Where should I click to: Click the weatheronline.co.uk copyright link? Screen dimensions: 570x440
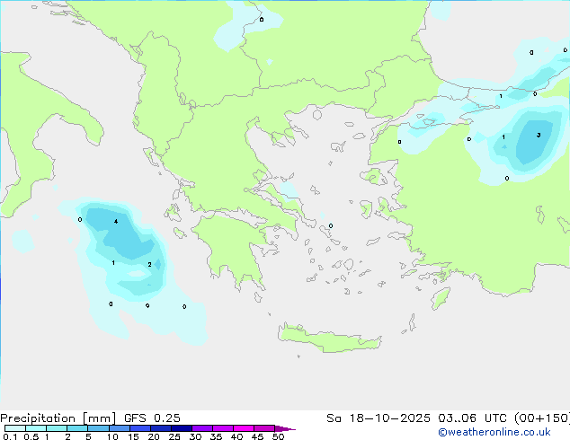coord(494,432)
